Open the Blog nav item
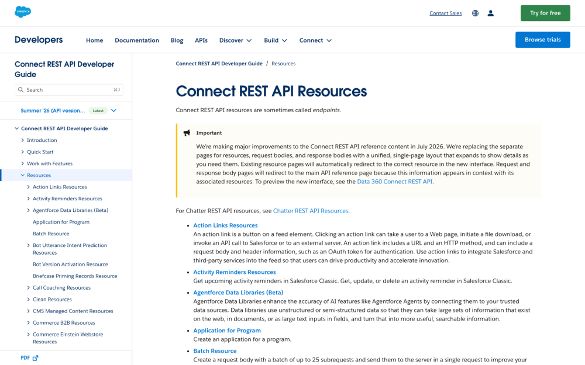585x365 pixels. point(177,40)
